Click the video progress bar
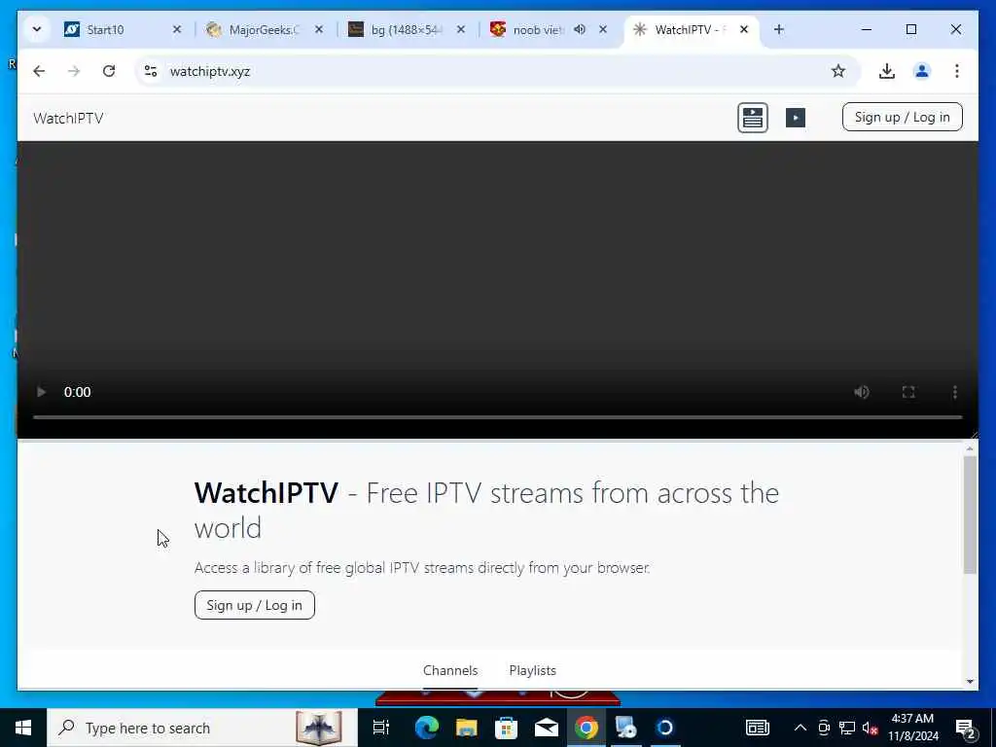The image size is (996, 747). pos(497,417)
